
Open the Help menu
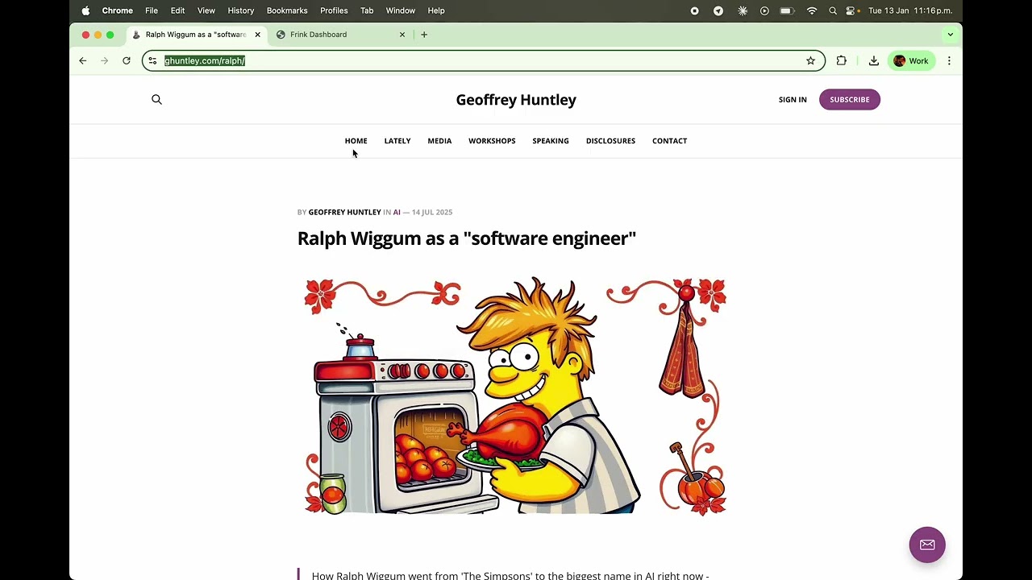point(436,10)
